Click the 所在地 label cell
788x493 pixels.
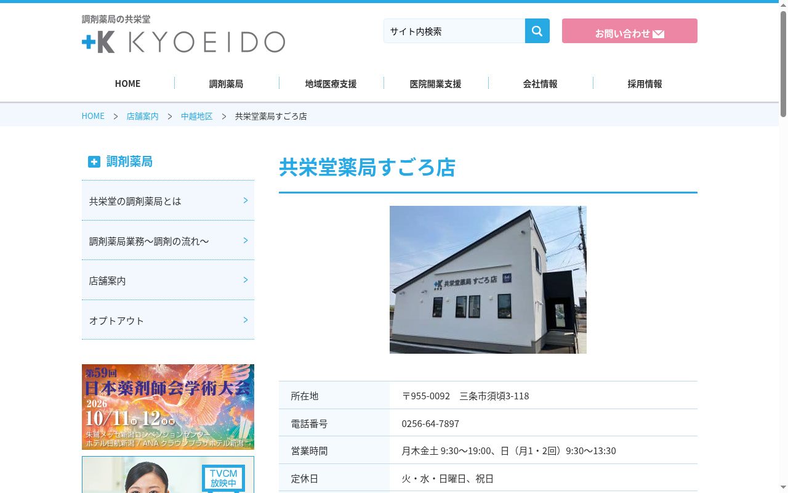(334, 396)
